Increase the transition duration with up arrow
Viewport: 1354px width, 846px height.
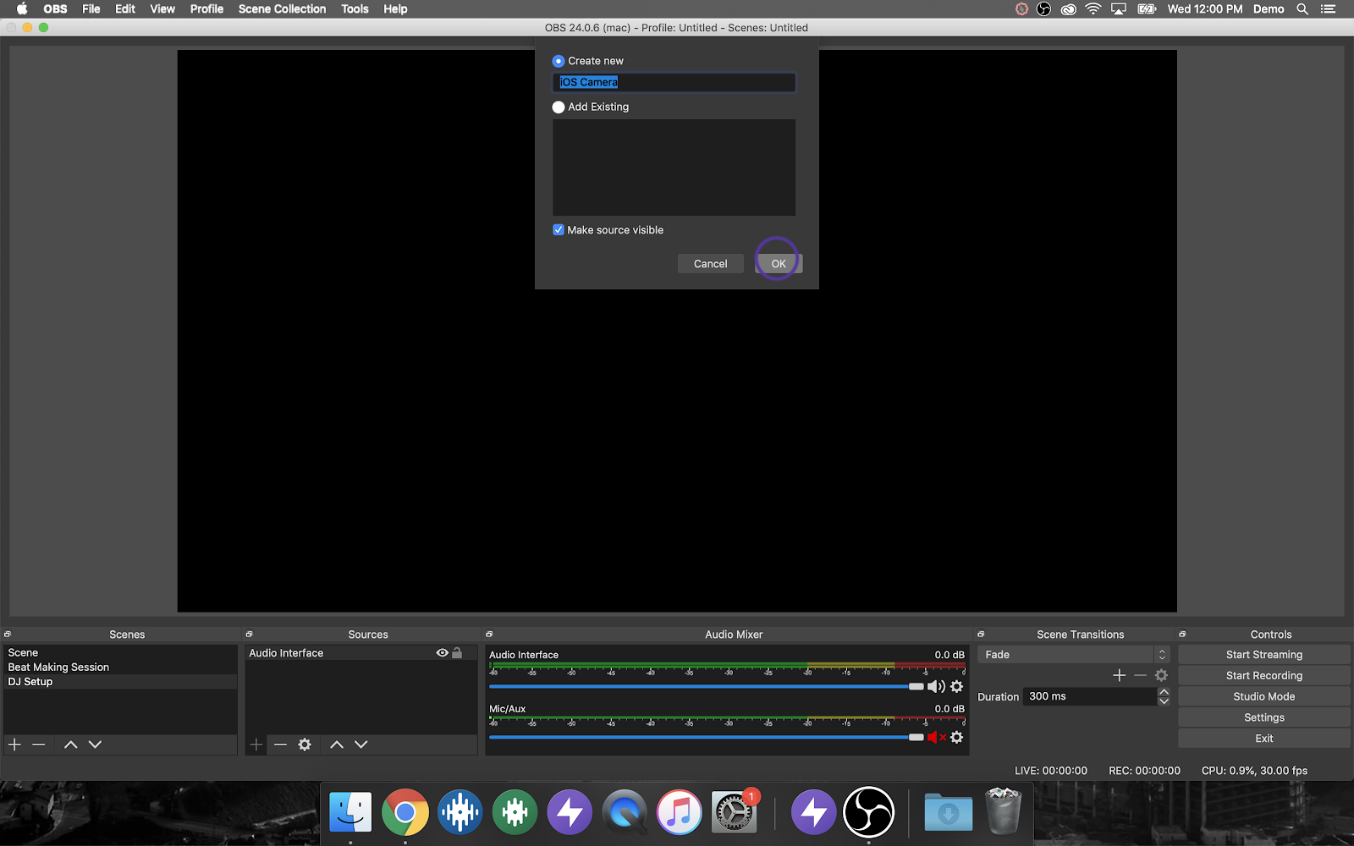point(1164,692)
